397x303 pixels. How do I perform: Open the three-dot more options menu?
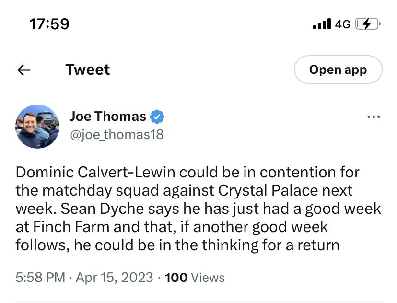click(373, 117)
